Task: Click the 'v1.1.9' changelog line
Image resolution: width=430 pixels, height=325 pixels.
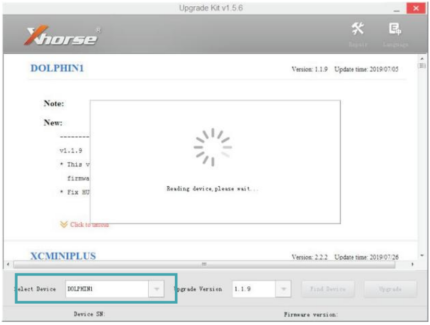Action: [x=71, y=150]
